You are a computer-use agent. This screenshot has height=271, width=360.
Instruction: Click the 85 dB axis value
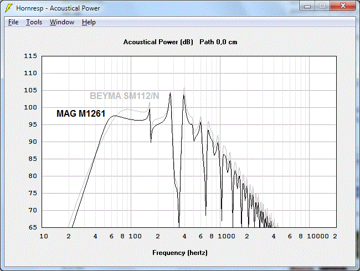pyautogui.click(x=33, y=159)
